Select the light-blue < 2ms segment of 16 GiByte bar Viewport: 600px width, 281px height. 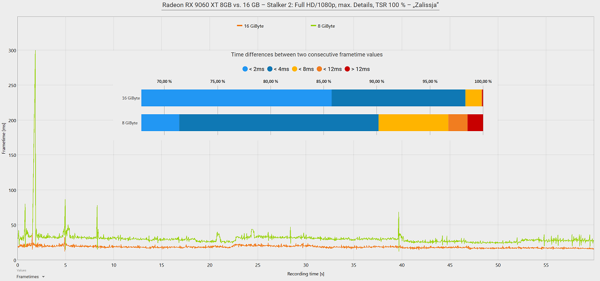click(236, 98)
